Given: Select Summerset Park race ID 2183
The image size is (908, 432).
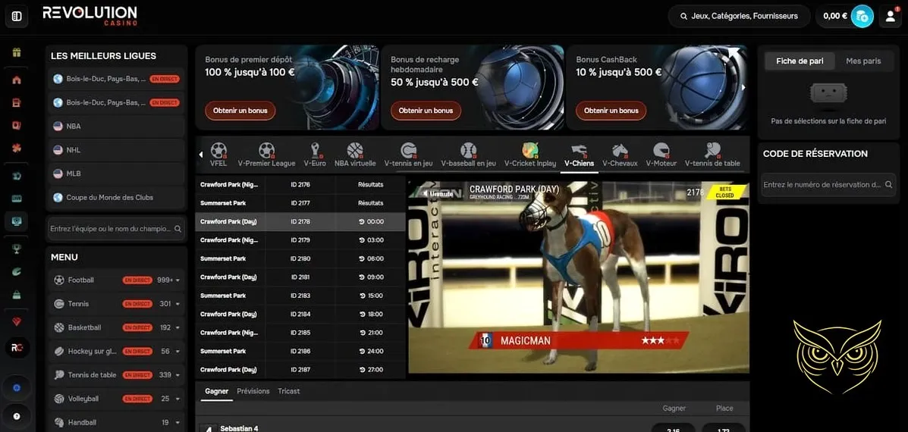Looking at the screenshot, I should click(x=300, y=296).
